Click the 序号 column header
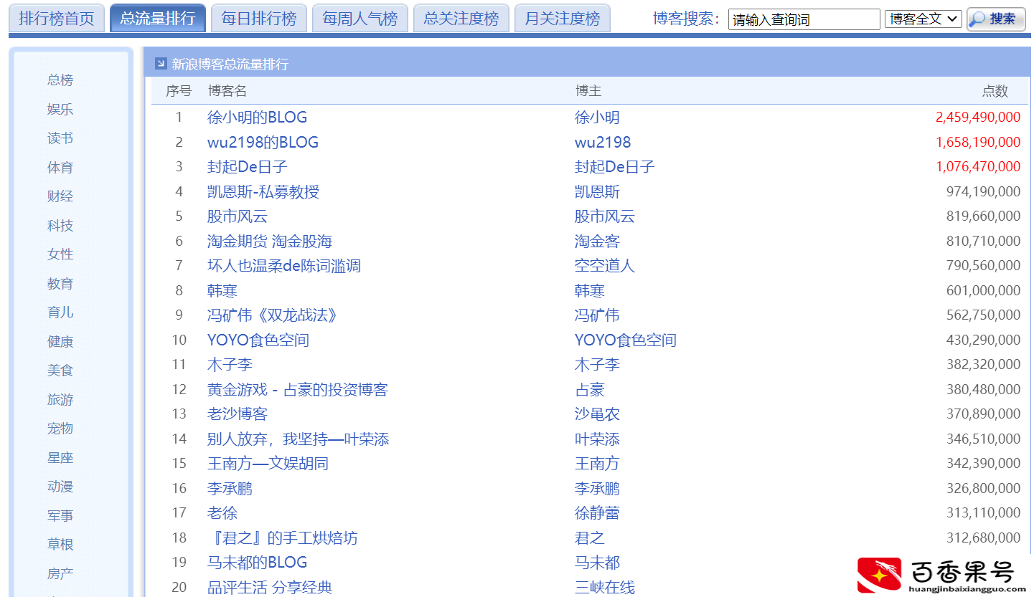The image size is (1034, 597). (179, 91)
